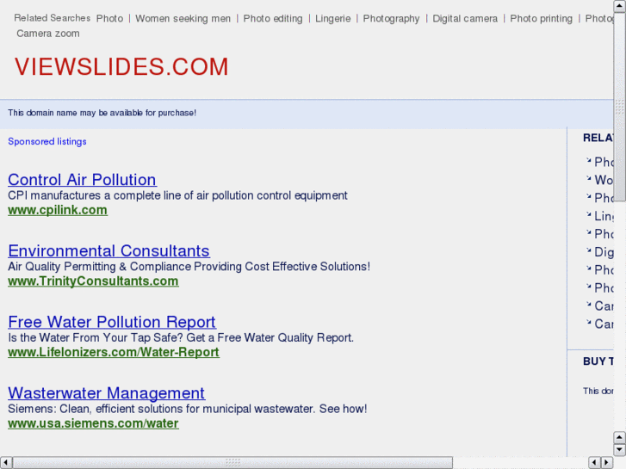Click sidebar arrow bullet beside 'Dig' entry
The image size is (626, 469).
coord(588,250)
